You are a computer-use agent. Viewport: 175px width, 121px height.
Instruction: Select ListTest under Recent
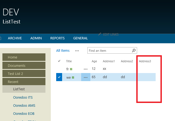coord(24,89)
